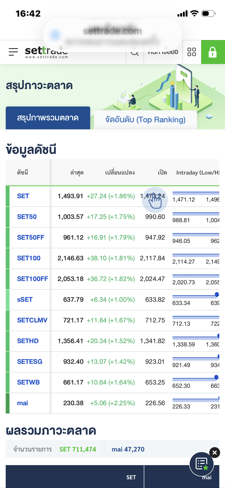The image size is (225, 488).
Task: Select the SET column header at bottom
Action: (x=131, y=477)
